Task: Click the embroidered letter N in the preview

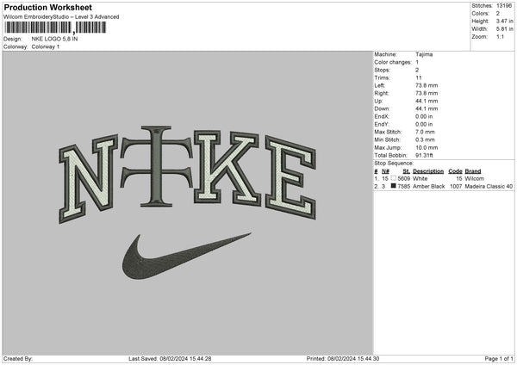Action: (88, 178)
